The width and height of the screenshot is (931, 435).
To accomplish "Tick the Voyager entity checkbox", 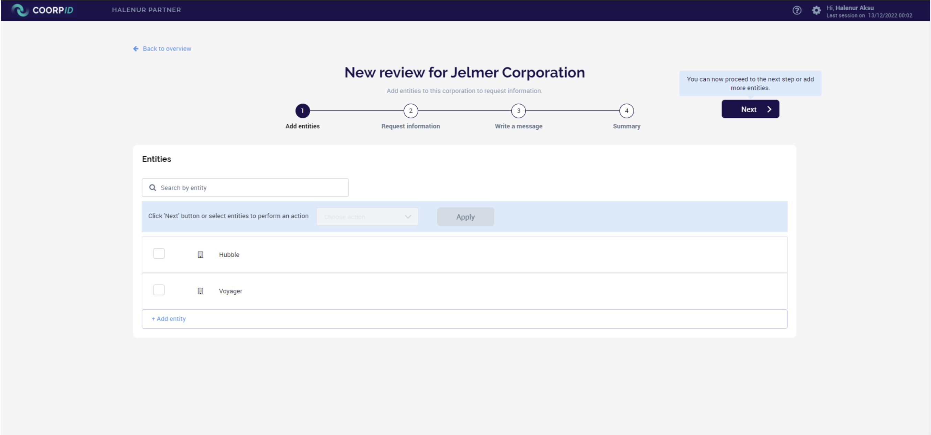I will coord(159,290).
